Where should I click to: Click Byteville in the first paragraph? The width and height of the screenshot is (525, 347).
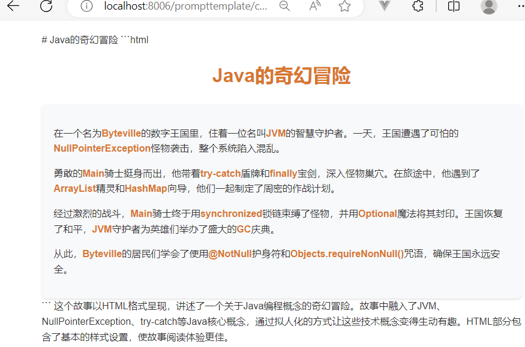121,134
